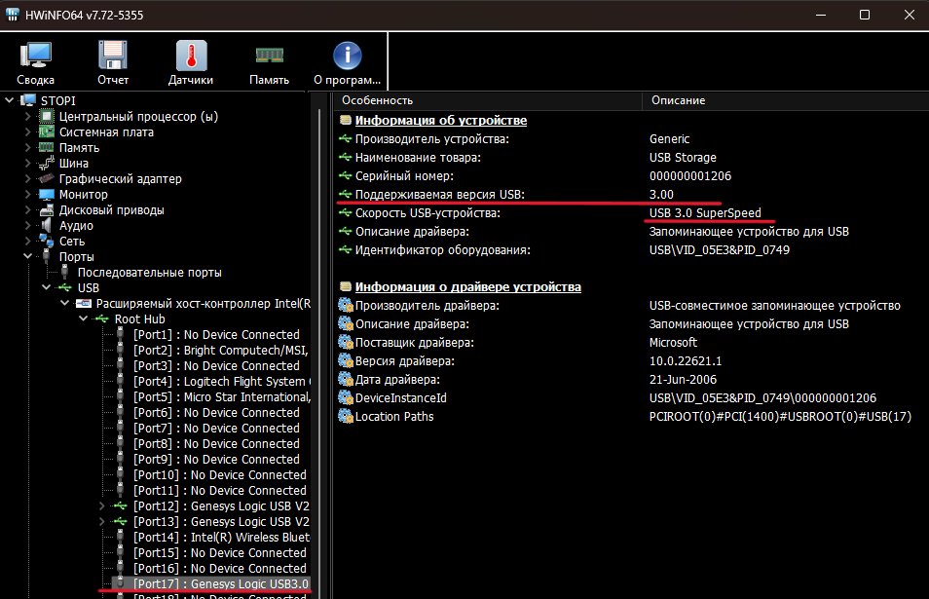Expand the Графический адаптер node
Screen dimensions: 929x599
(28, 178)
